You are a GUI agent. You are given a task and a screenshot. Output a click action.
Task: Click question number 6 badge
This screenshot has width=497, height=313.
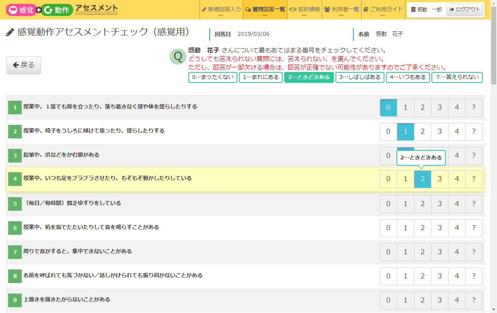pos(15,228)
